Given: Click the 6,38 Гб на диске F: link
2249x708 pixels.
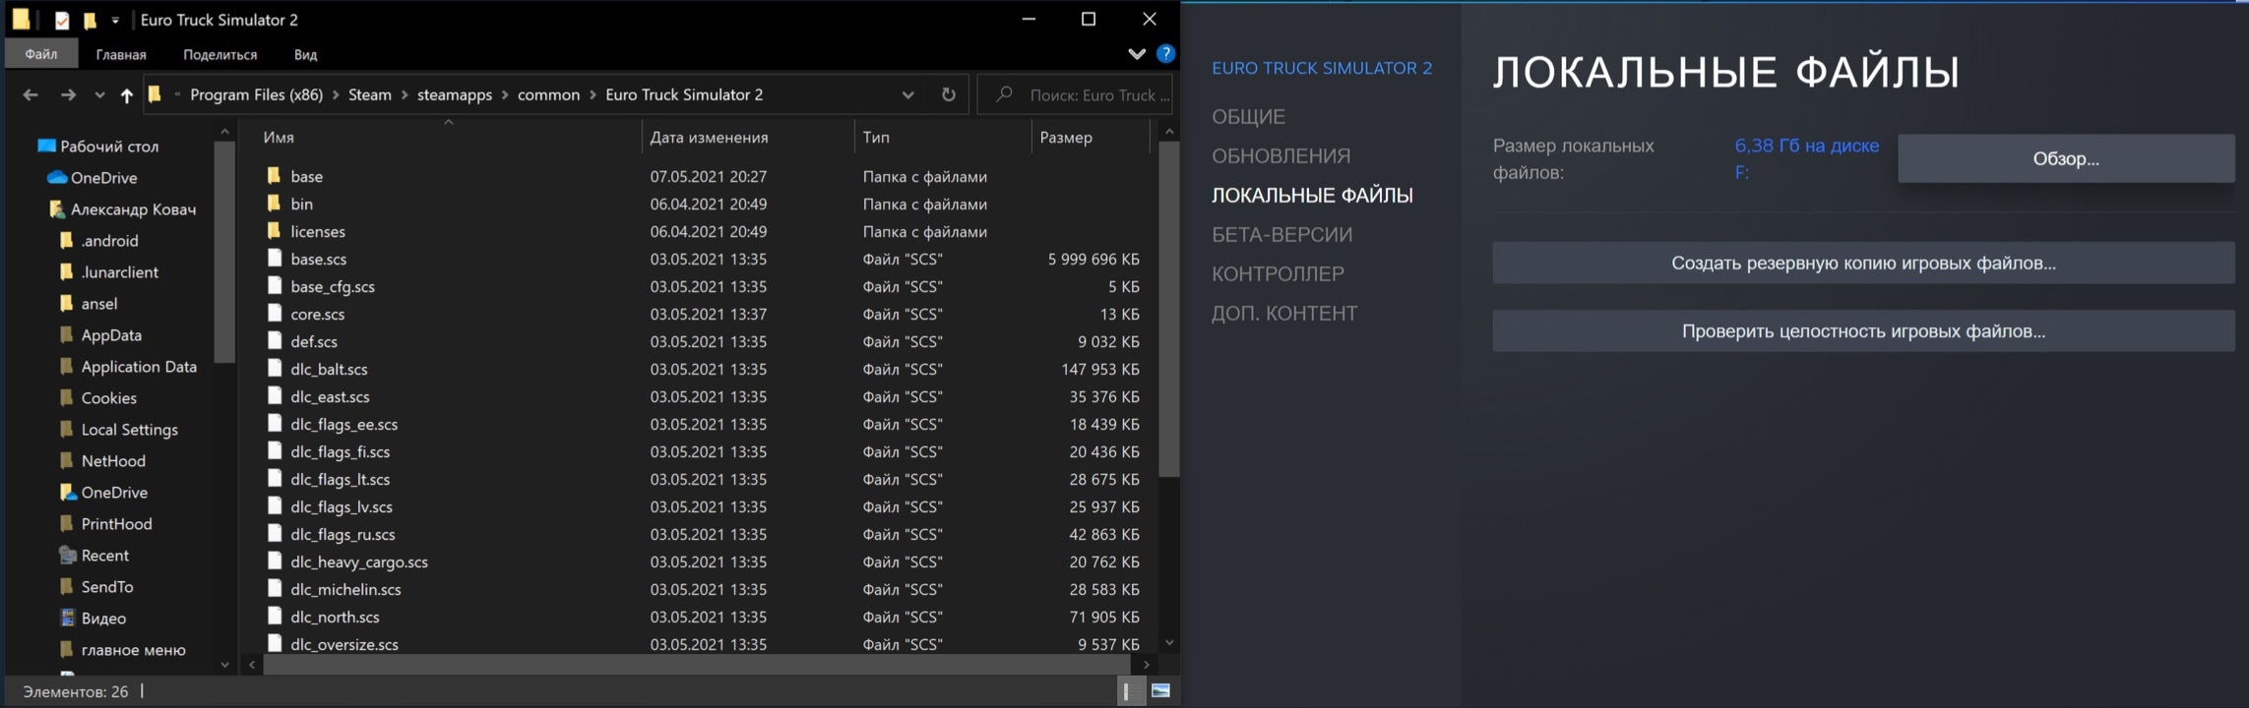Looking at the screenshot, I should pyautogui.click(x=1806, y=158).
